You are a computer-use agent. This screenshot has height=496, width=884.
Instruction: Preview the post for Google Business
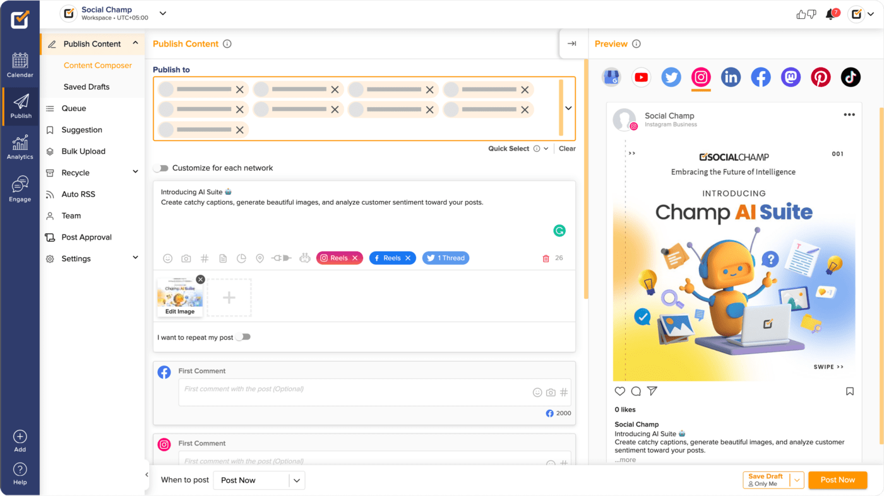click(x=611, y=78)
